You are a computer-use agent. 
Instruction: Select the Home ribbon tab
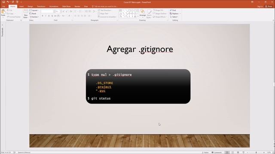[13, 6]
